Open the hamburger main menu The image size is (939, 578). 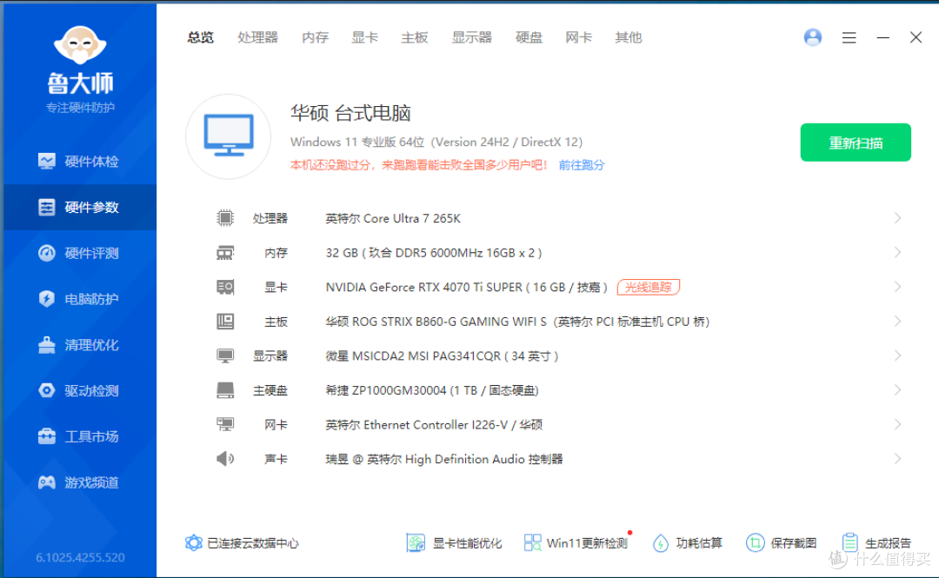click(x=849, y=37)
